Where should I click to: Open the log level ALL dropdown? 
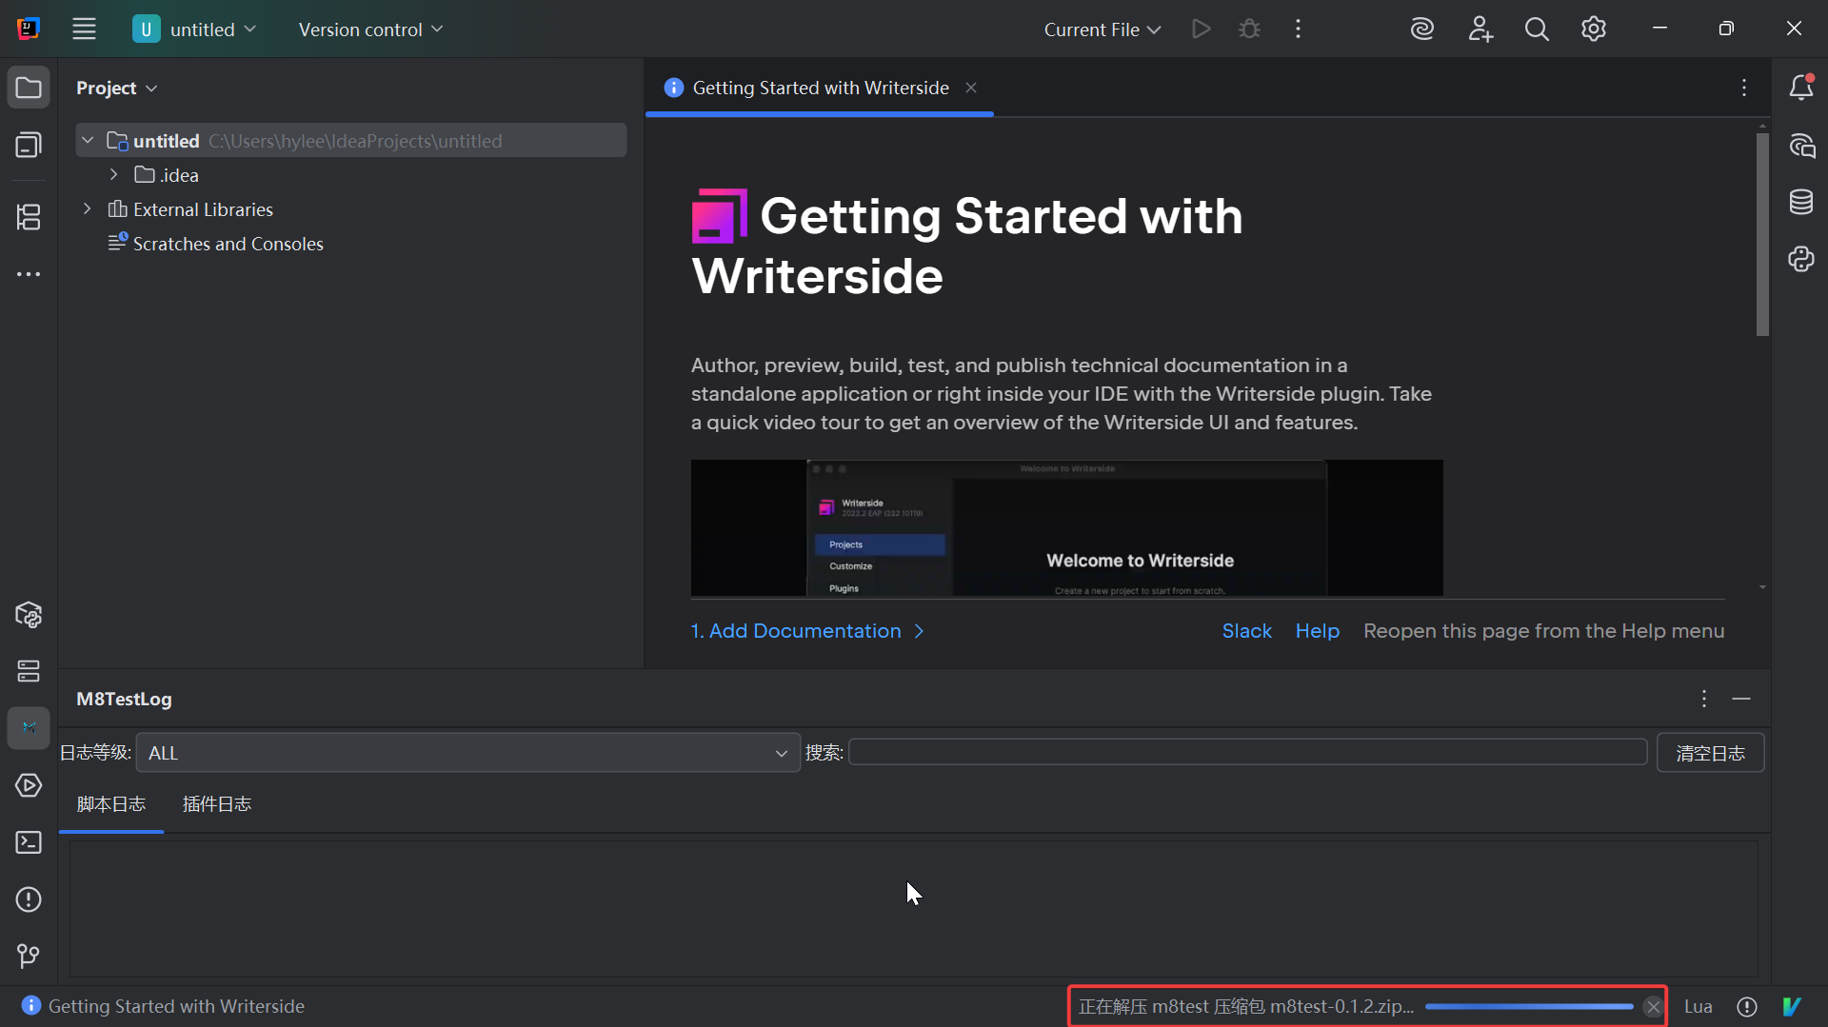tap(467, 753)
